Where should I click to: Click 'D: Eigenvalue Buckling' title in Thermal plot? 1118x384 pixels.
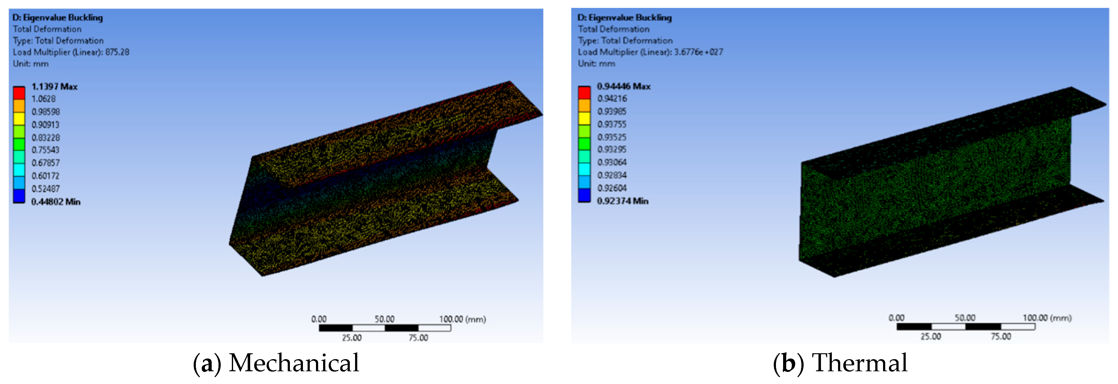(624, 18)
